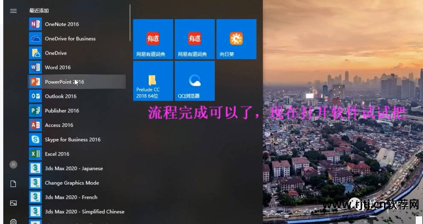423x224 pixels.
Task: Open PowerPoint 2016 icon
Action: click(35, 82)
